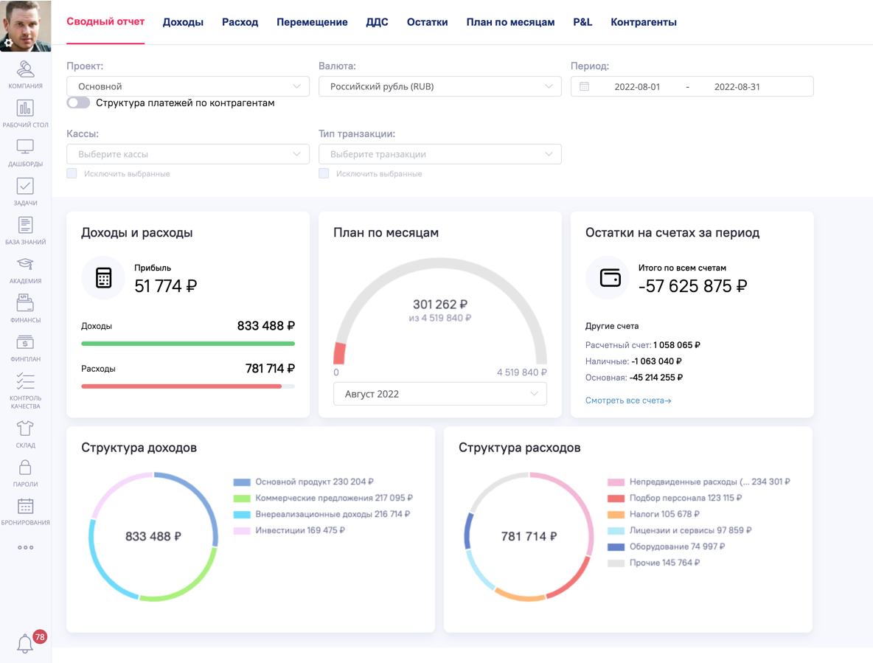Open the Валюта dropdown Российский рубль
Viewport: 873px width, 663px height.
tap(439, 86)
